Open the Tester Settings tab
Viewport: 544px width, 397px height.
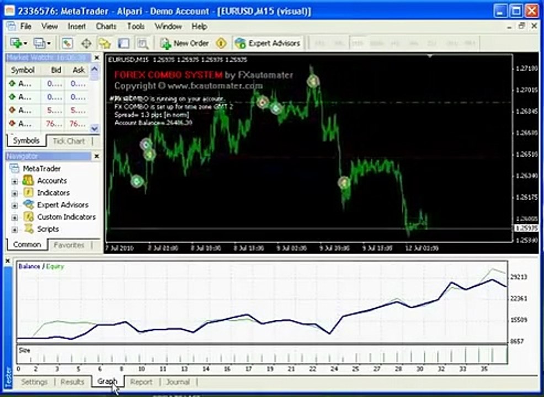pos(34,382)
